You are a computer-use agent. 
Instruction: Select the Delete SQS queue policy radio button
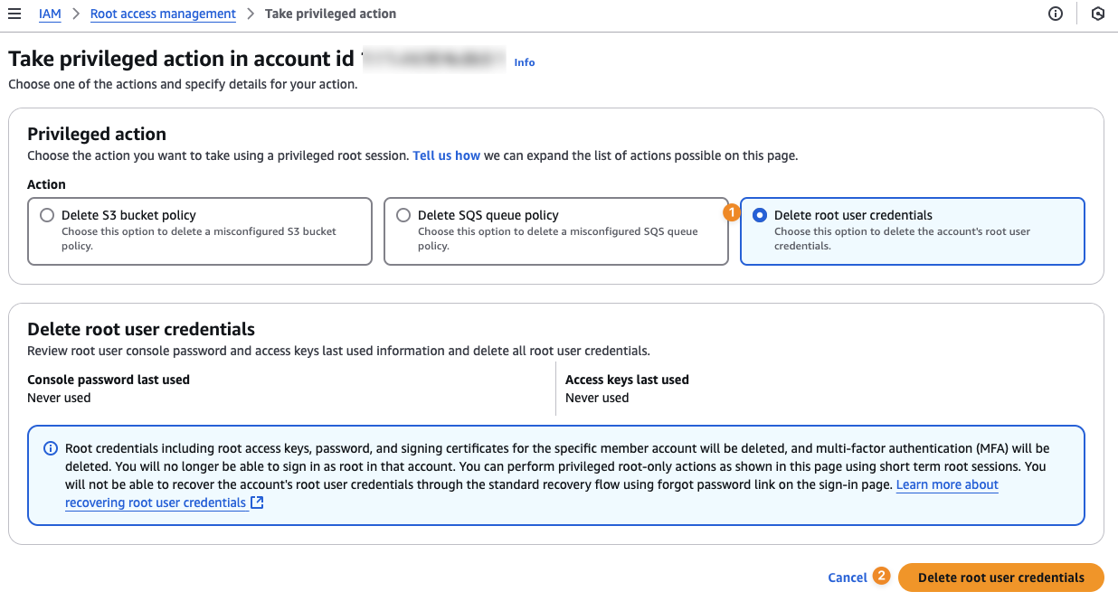click(403, 214)
